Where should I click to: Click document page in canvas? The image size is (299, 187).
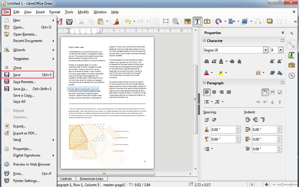pyautogui.click(x=107, y=103)
